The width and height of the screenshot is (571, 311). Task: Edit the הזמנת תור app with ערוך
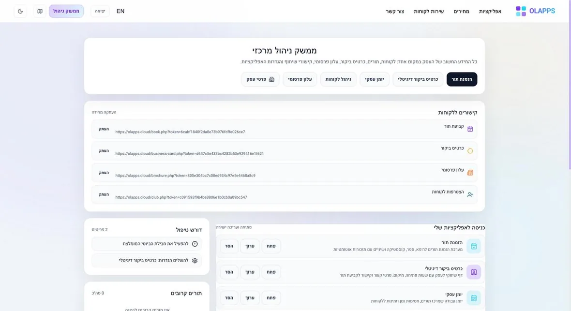[250, 246]
